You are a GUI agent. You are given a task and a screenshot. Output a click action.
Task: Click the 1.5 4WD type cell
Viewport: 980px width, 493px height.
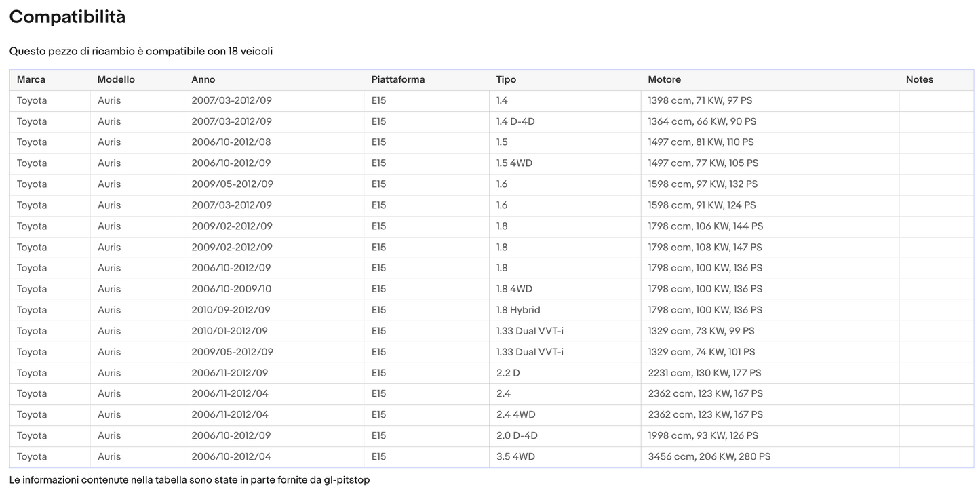[514, 163]
